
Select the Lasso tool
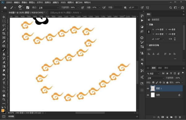click(4, 25)
